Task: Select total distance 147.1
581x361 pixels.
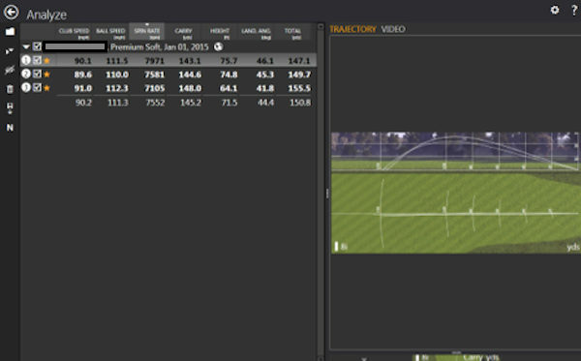Action: (x=299, y=61)
